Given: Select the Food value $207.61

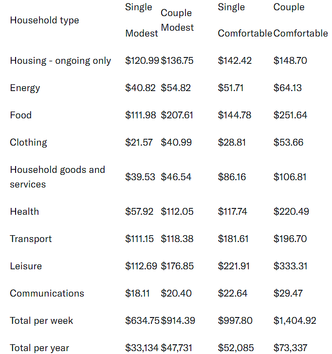Looking at the screenshot, I should coord(177,115).
